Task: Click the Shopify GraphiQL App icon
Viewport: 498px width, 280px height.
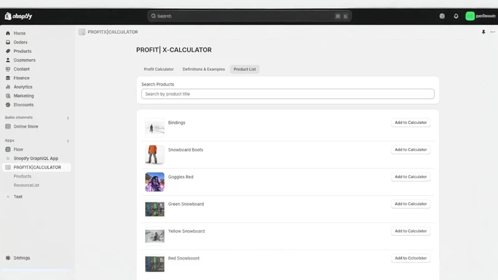Action: coord(8,158)
